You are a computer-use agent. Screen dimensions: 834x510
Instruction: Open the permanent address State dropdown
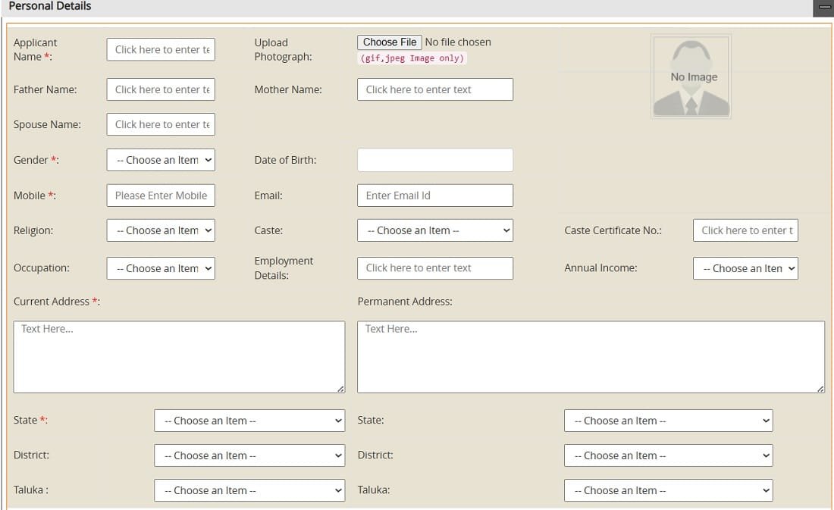[669, 421]
